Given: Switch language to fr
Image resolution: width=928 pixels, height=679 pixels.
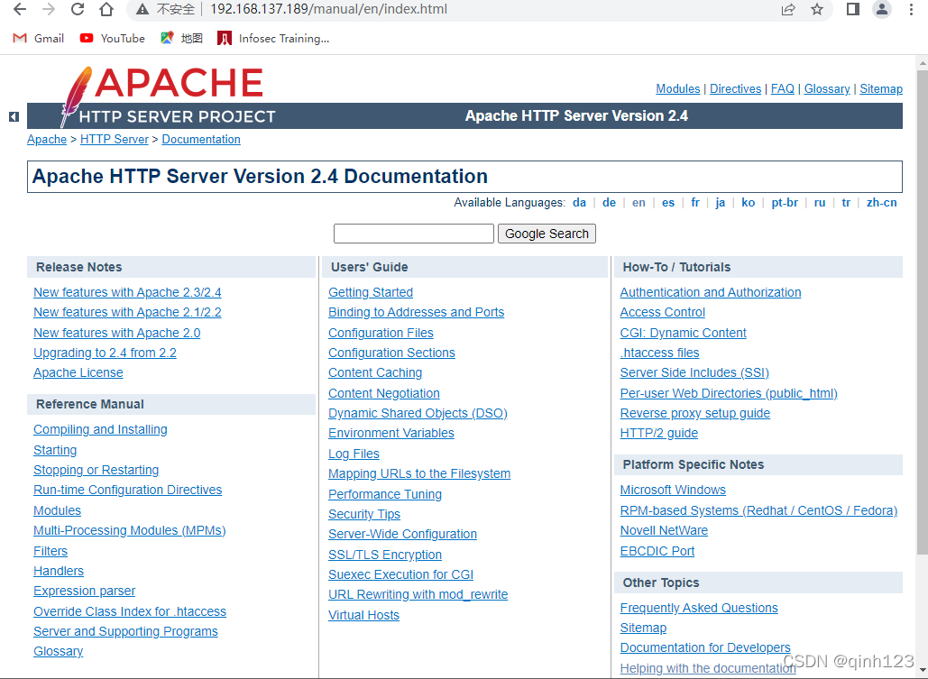Looking at the screenshot, I should click(695, 203).
